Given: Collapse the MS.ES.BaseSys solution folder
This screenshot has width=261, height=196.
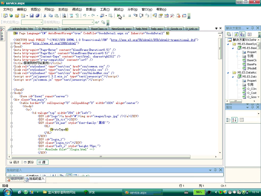Looking at the screenshot, I should point(228,44).
